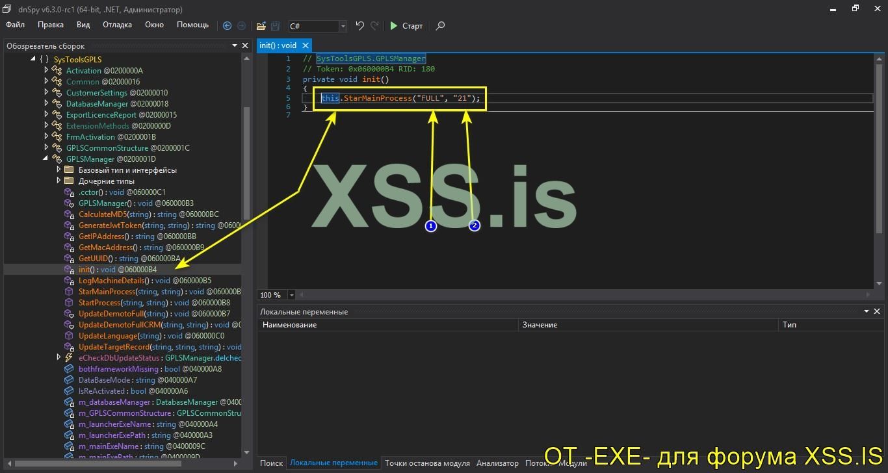Expand the Дочерние типы folder
Image resolution: width=888 pixels, height=473 pixels.
(59, 181)
